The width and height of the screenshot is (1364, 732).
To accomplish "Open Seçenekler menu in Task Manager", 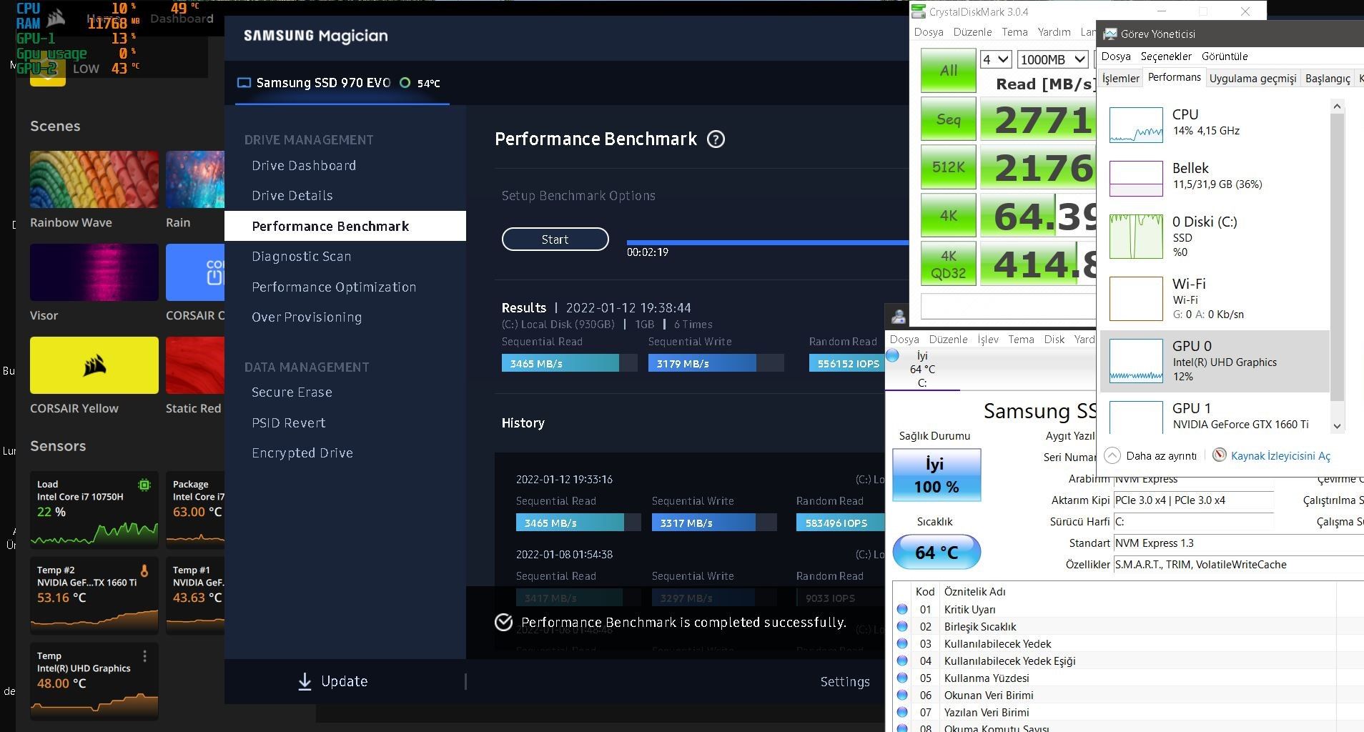I will 1166,56.
